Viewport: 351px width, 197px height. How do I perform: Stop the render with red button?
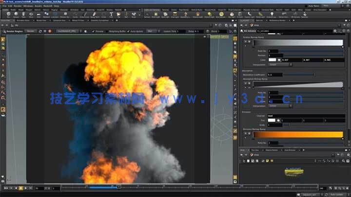[x=50, y=31]
